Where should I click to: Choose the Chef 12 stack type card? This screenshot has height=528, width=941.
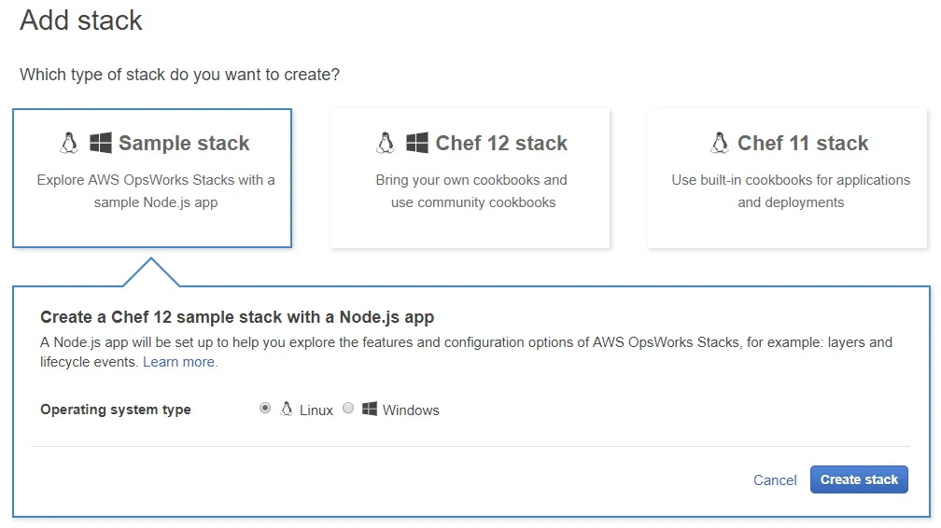pos(470,178)
